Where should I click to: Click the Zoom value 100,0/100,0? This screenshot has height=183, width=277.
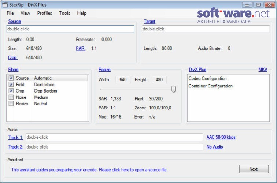[160, 108]
